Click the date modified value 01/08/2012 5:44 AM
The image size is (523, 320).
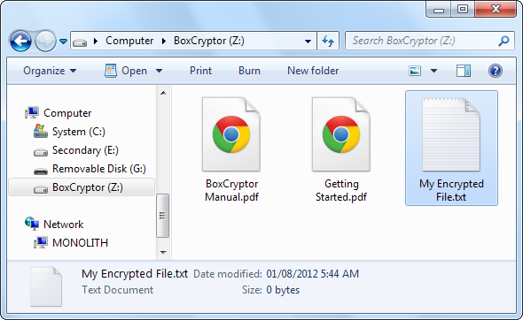[x=313, y=274]
